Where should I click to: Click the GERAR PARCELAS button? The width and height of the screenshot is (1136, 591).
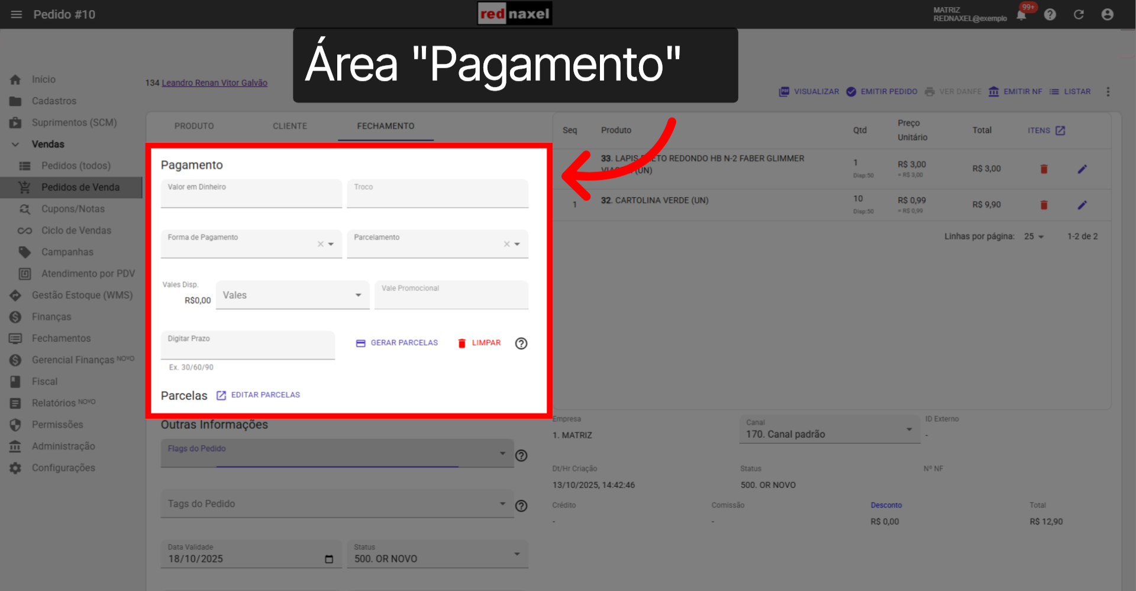click(396, 343)
